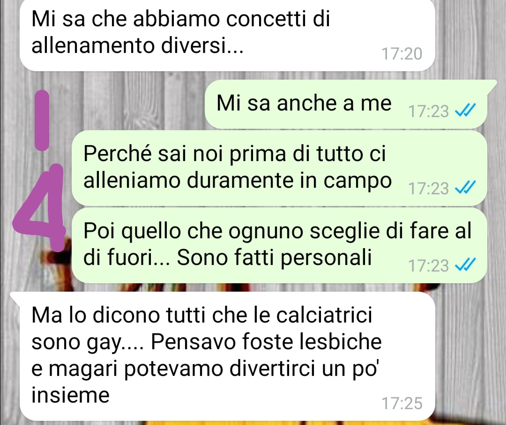
Task: Click 17:23 timestamp on "duramente in campo" message
Action: tap(428, 188)
